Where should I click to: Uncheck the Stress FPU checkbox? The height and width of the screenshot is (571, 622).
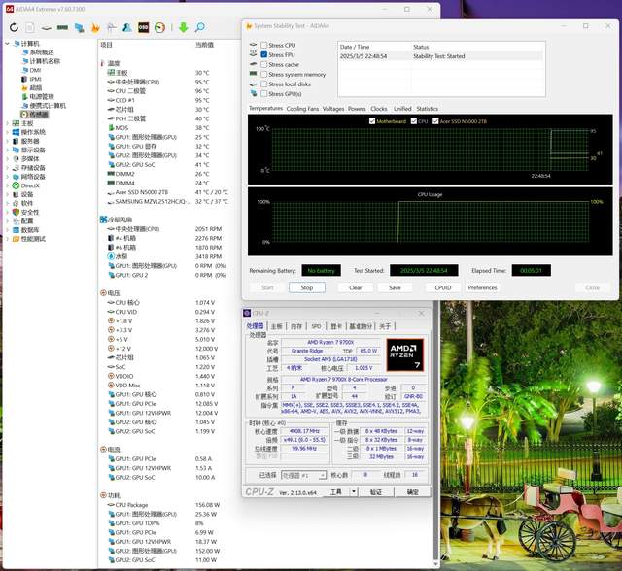pyautogui.click(x=263, y=55)
